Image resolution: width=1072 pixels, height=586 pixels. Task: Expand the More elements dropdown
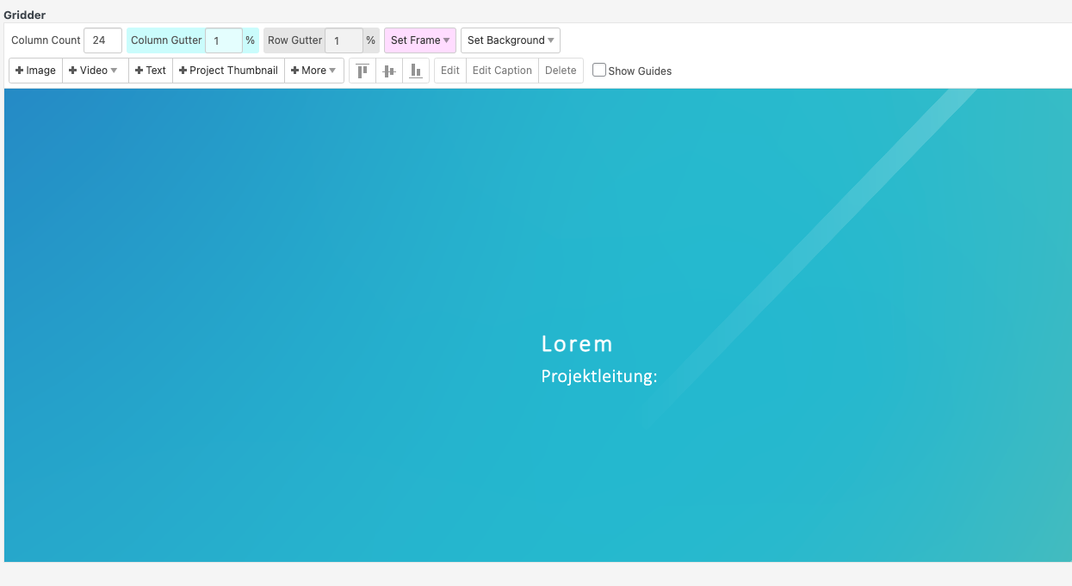[313, 71]
